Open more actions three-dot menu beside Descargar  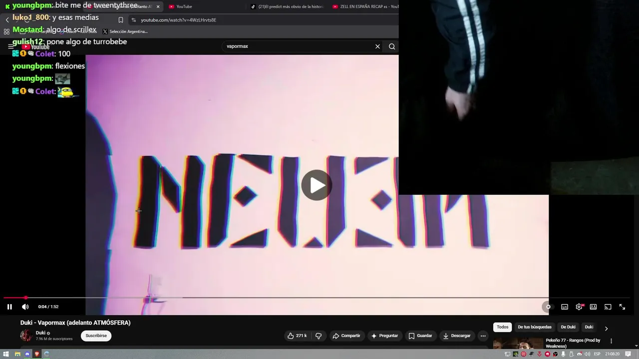483,336
